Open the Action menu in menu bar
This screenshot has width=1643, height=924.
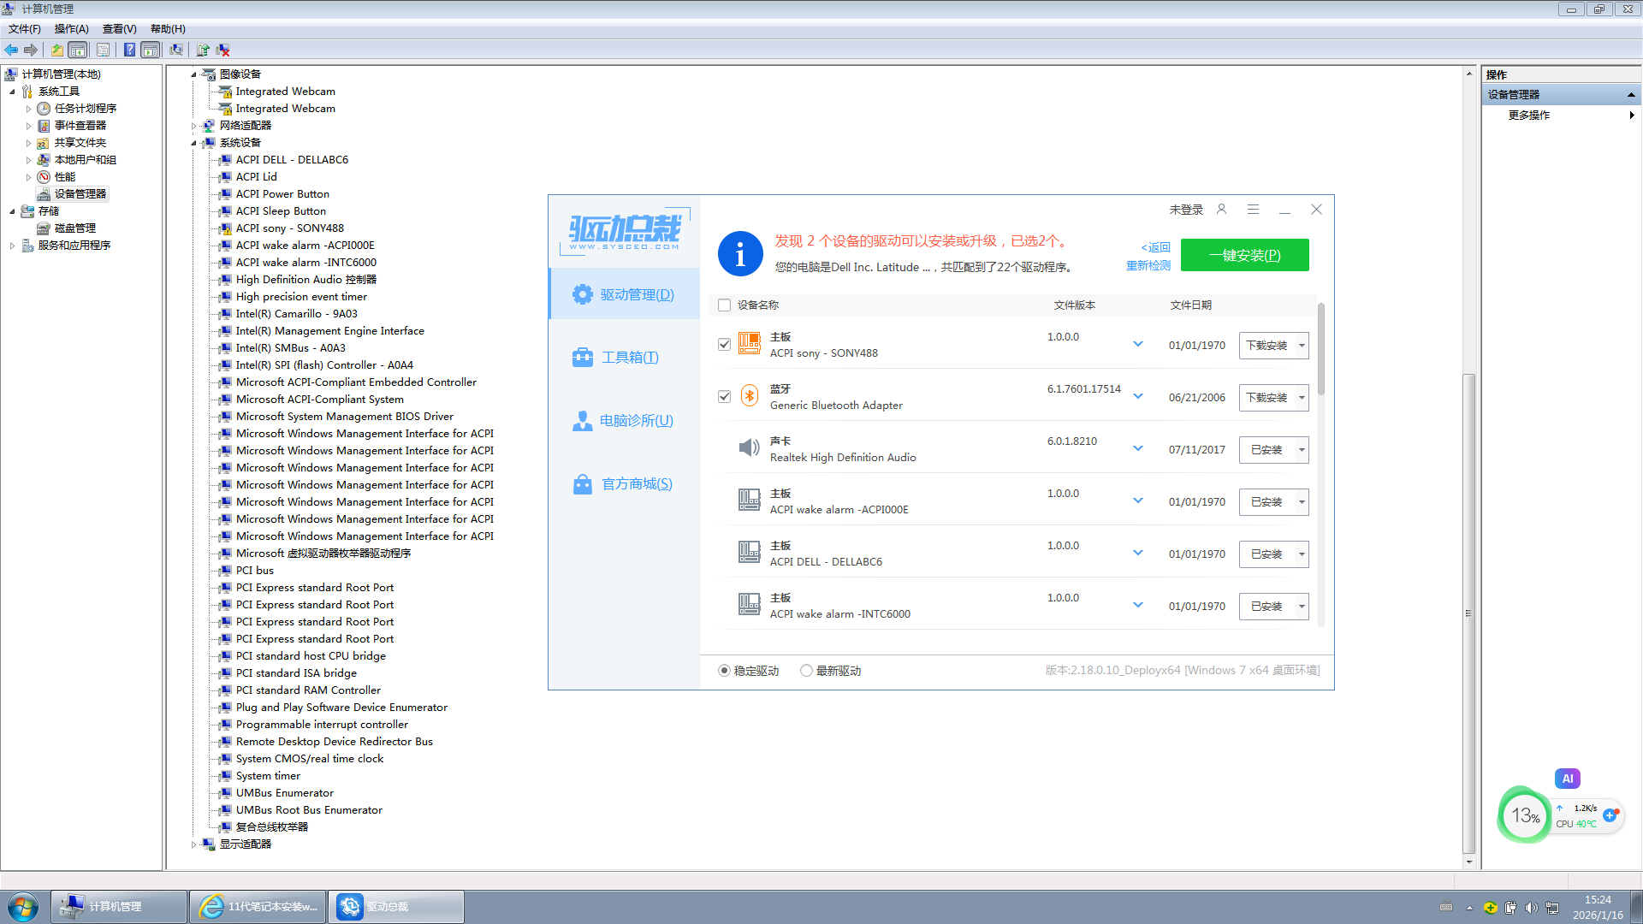(x=71, y=29)
